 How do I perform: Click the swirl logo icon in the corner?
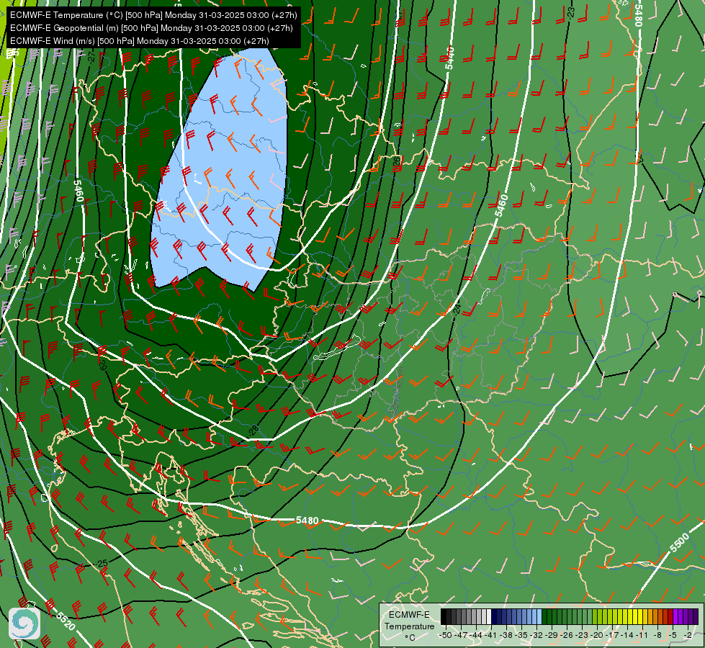coord(24,624)
